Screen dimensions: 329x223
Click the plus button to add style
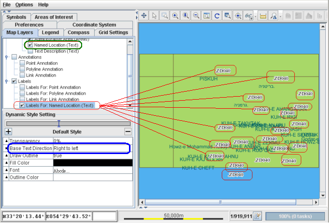pyautogui.click(x=8, y=131)
